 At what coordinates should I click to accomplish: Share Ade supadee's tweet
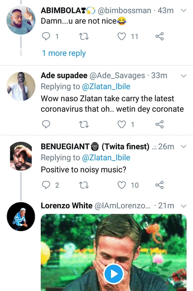coord(159,124)
